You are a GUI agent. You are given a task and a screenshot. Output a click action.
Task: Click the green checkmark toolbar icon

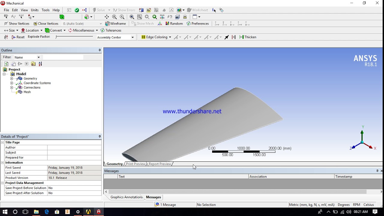77,10
